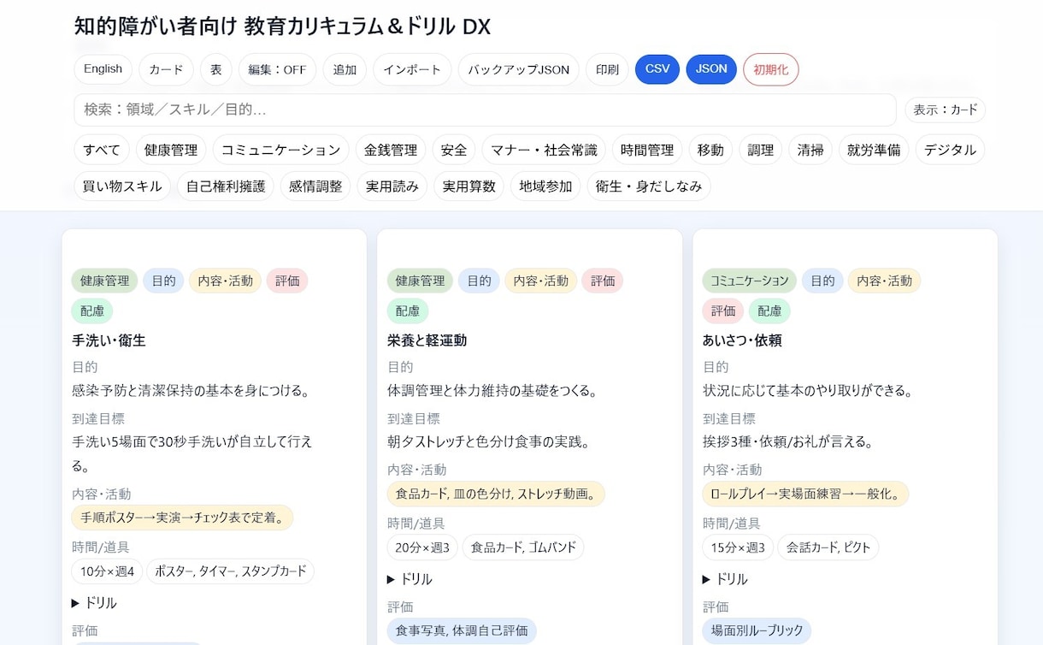Click 食事写真, 体調自己評価 evaluation chip

(x=462, y=631)
